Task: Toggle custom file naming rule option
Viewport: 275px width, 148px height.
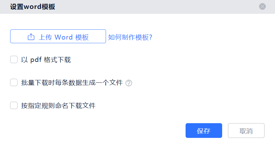Action: pyautogui.click(x=14, y=105)
